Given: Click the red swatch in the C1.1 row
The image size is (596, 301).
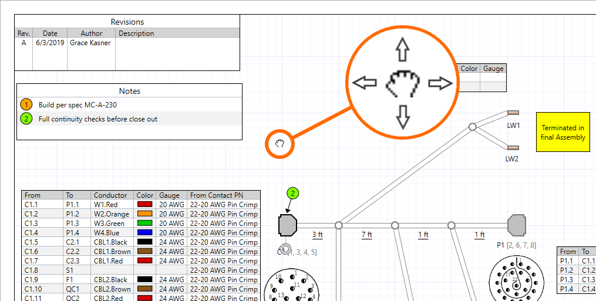Looking at the screenshot, I should pyautogui.click(x=145, y=204).
